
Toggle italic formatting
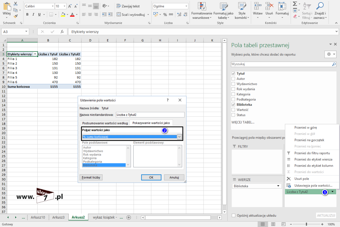pos(34,14)
